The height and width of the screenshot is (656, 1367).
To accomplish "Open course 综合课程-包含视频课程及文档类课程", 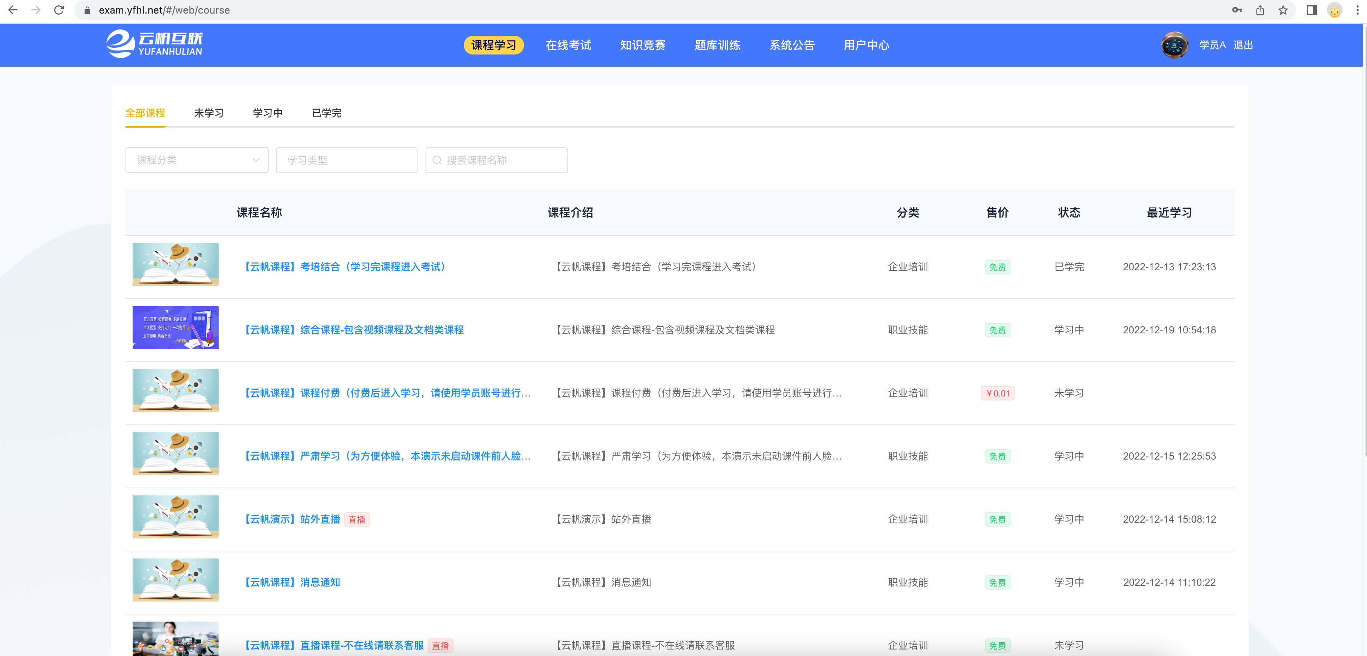I will [353, 330].
